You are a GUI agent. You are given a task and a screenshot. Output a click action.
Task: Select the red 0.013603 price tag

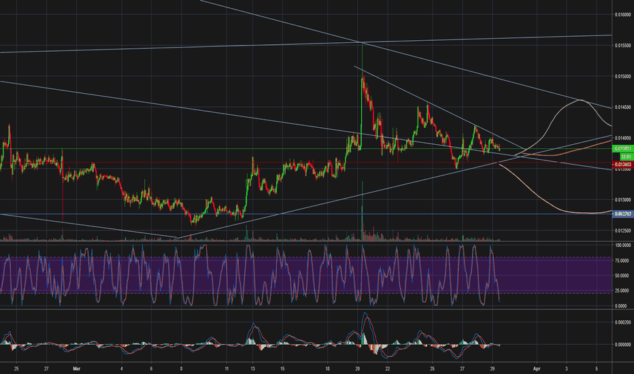(x=622, y=165)
